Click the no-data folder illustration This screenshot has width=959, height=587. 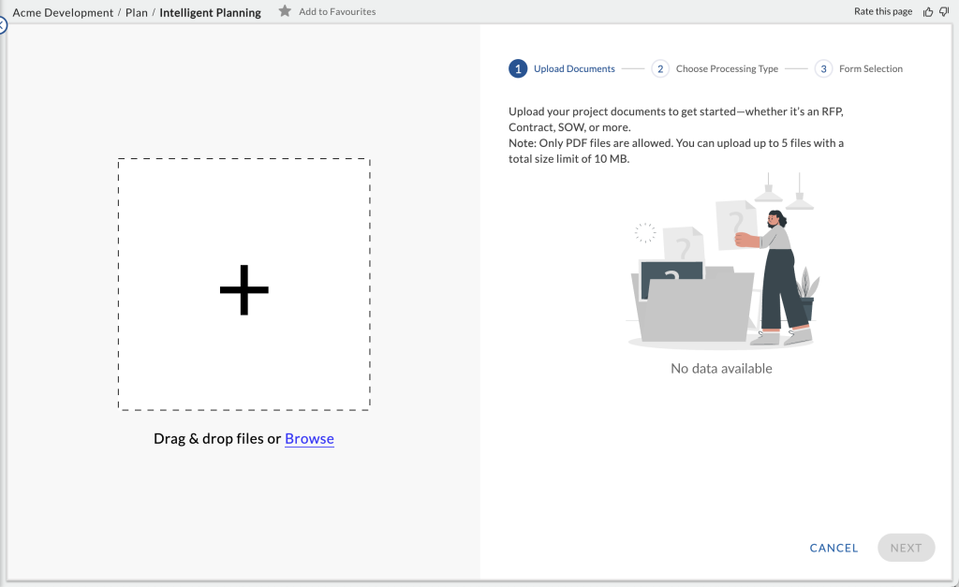(722, 261)
